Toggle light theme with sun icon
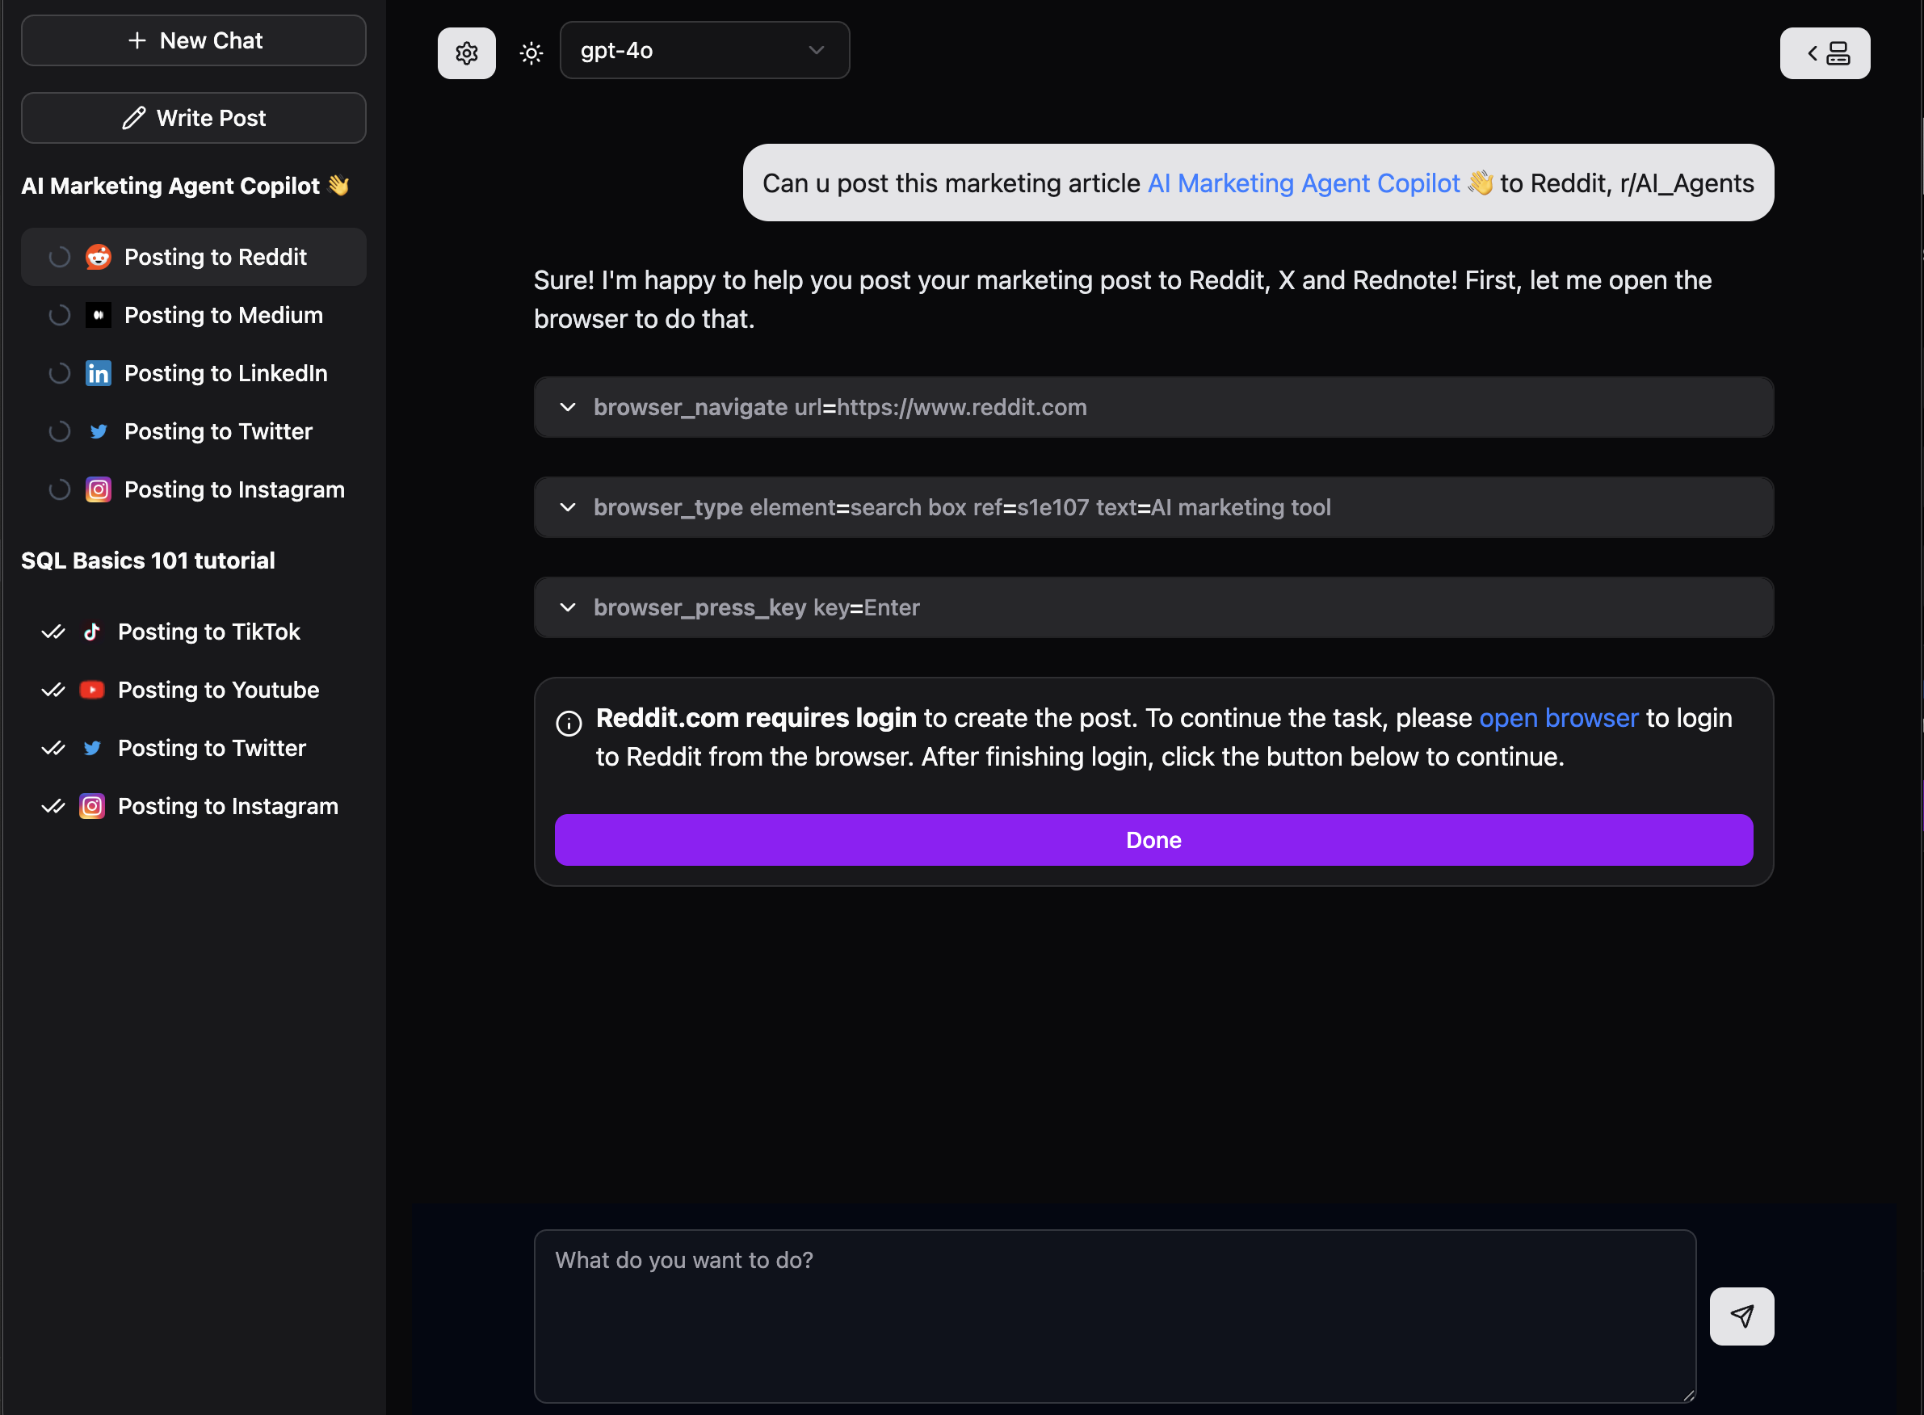Screen dimensions: 1924x1415 pyautogui.click(x=531, y=53)
